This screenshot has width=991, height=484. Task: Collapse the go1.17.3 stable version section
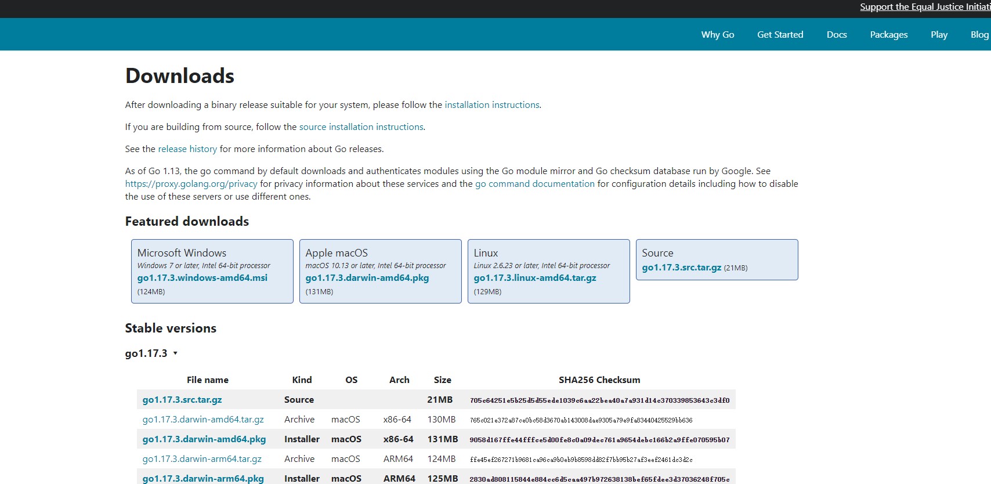[151, 353]
